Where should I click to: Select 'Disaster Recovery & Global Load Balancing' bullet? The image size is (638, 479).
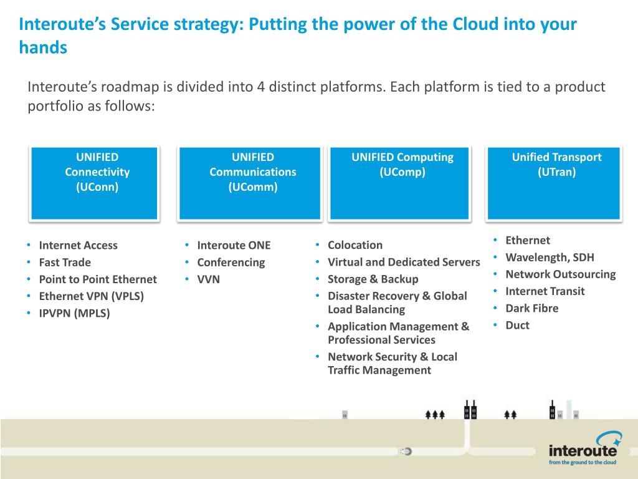pos(398,302)
